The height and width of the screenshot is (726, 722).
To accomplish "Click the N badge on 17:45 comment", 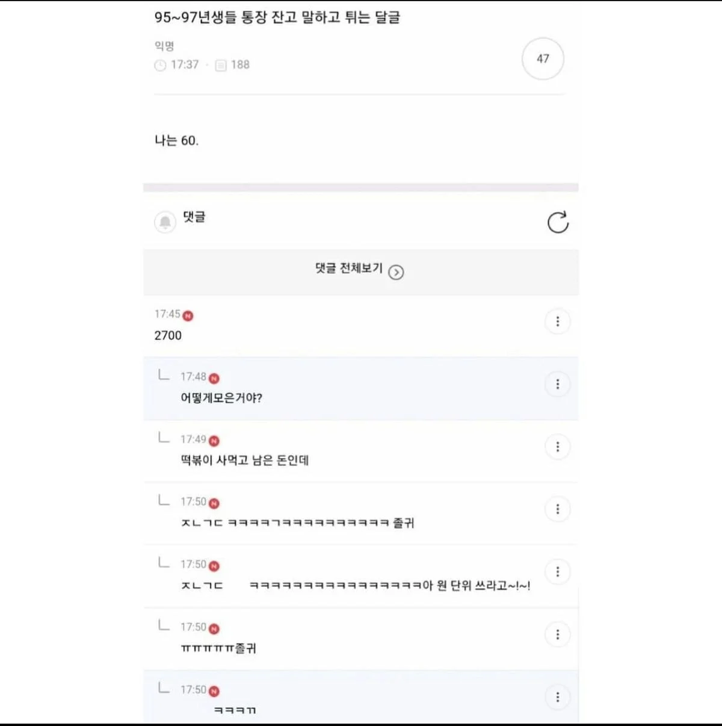I will point(188,316).
